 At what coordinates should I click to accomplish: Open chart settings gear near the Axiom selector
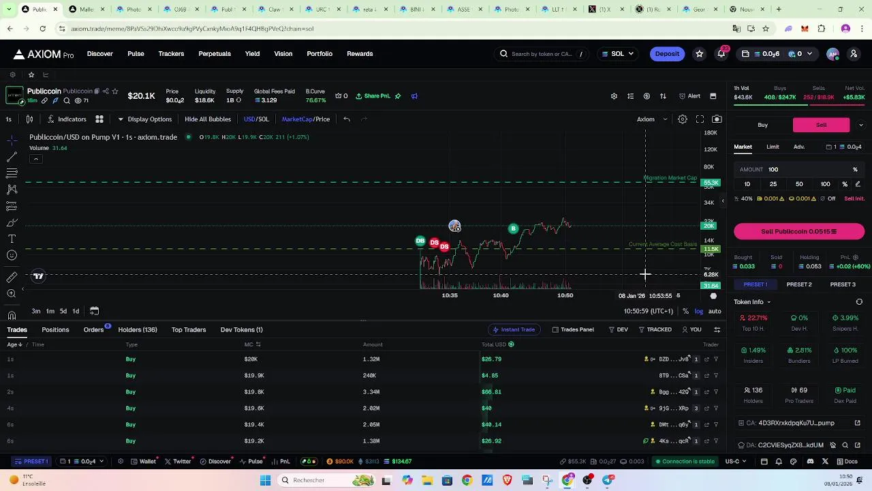[x=683, y=119]
